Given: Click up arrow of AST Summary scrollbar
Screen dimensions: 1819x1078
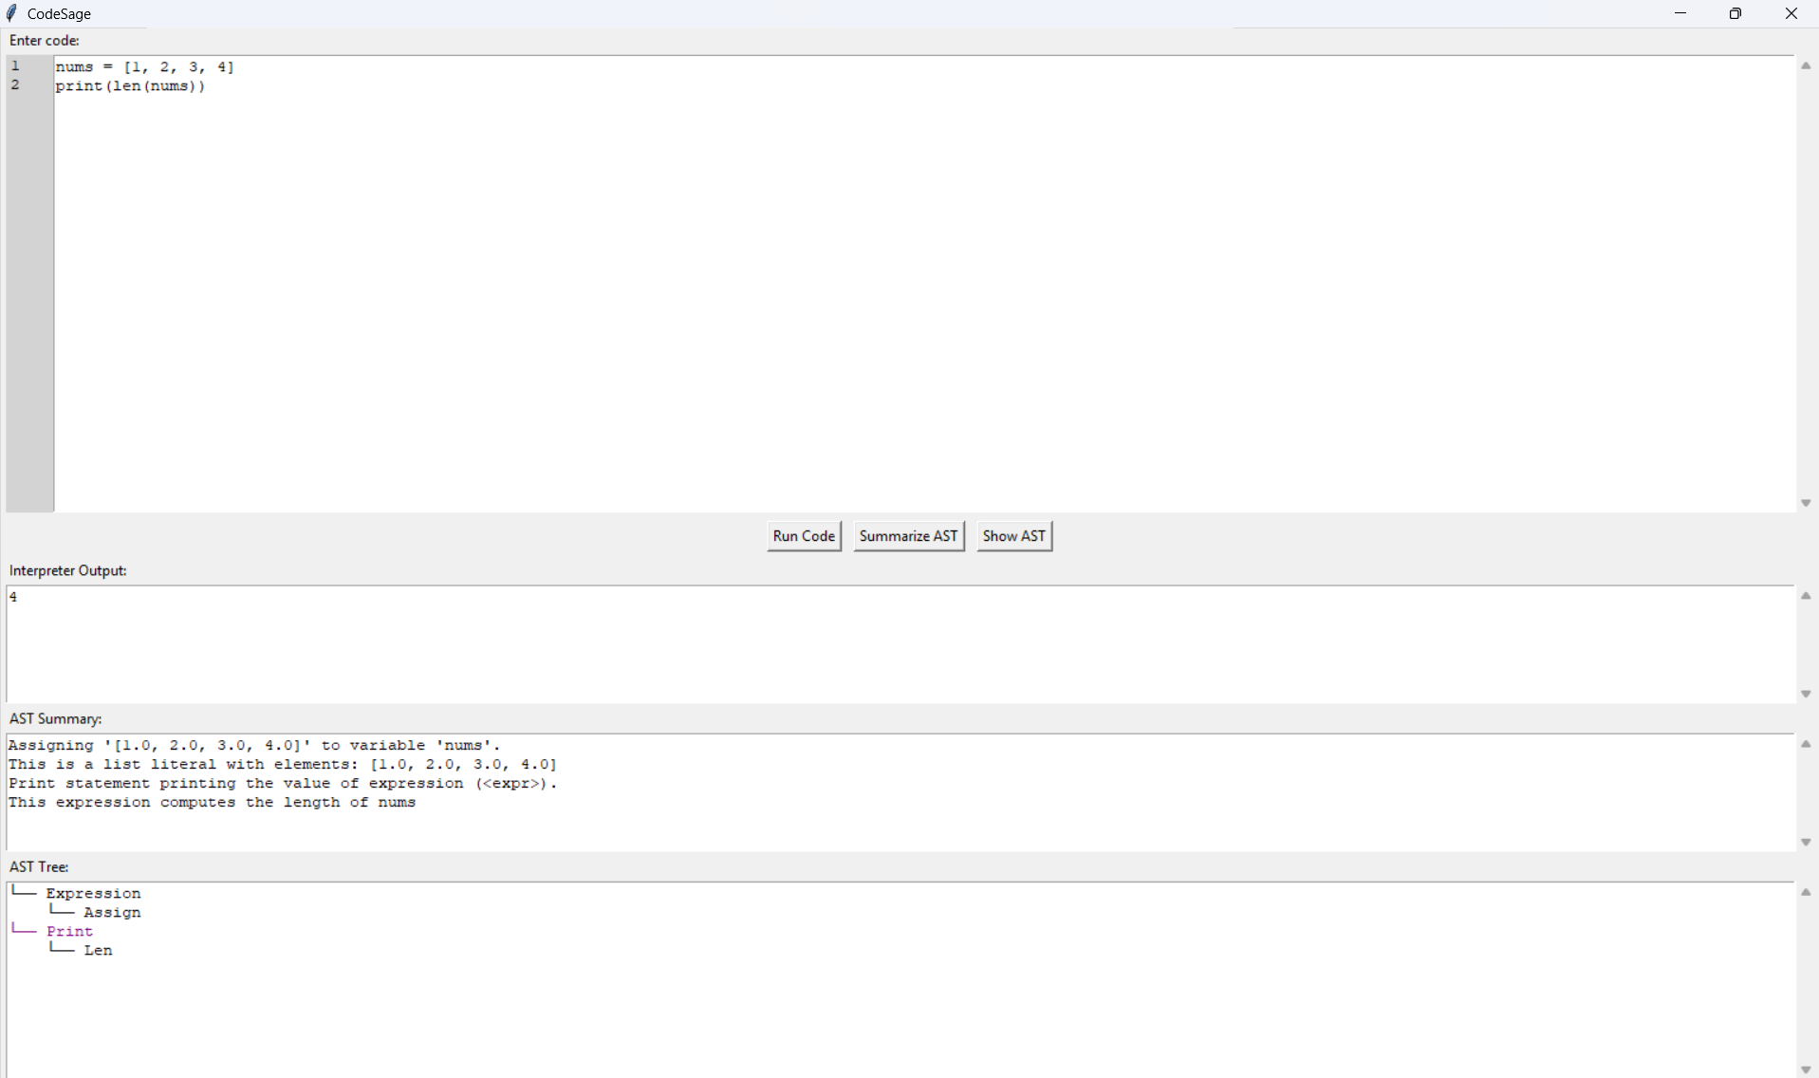Looking at the screenshot, I should pos(1806,744).
